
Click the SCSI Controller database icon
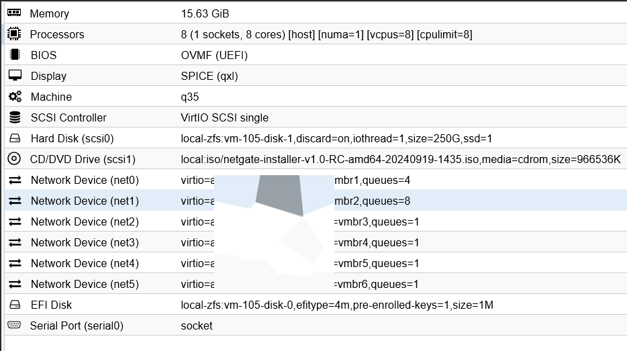[15, 117]
